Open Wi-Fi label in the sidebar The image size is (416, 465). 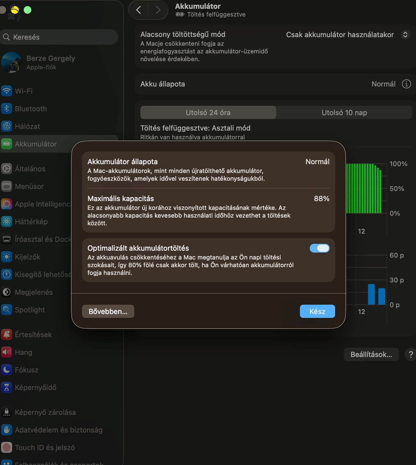[24, 91]
